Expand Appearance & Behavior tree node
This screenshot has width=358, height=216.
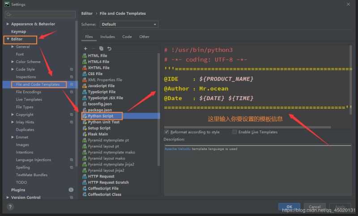pos(8,24)
